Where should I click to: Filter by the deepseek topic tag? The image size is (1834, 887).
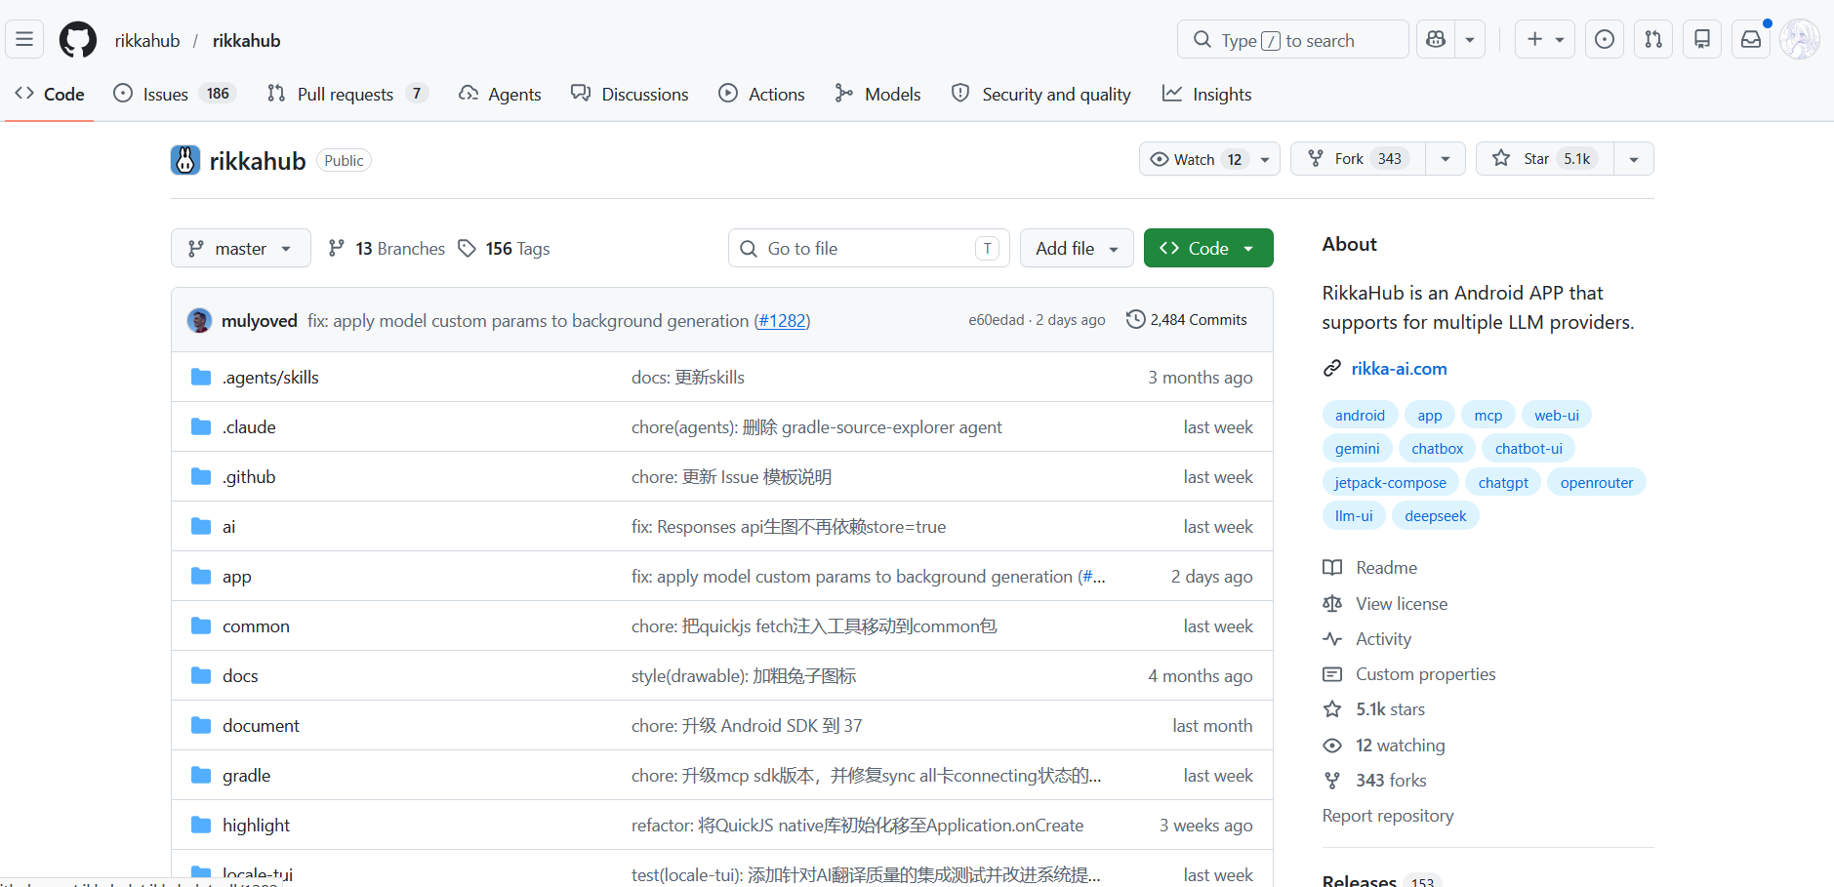coord(1435,515)
